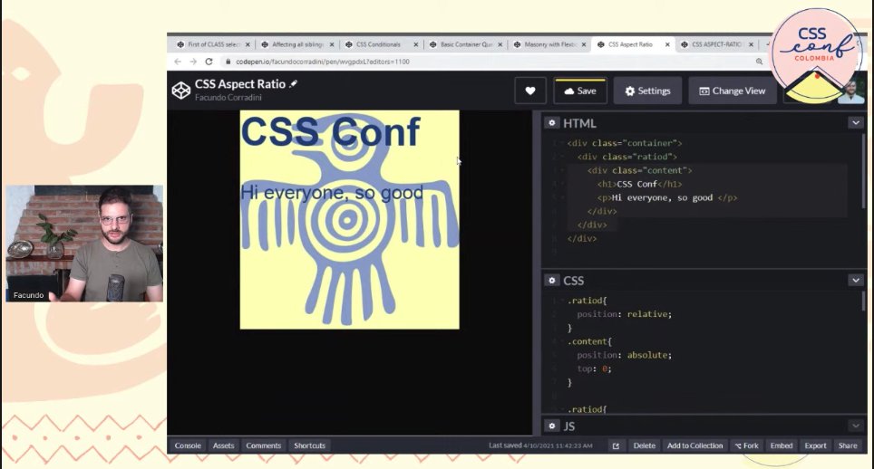The image size is (874, 469).
Task: Edit pen title with pencil icon
Action: (294, 84)
